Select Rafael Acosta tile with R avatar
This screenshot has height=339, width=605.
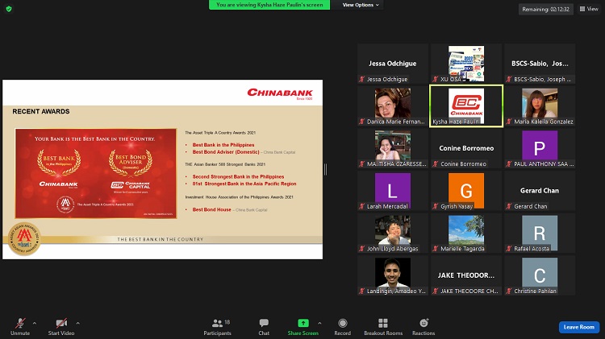point(540,233)
